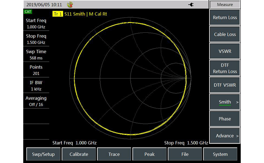Open the Trace menu
264x163 pixels.
click(114, 154)
